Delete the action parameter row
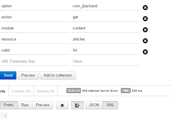171x122 pixels. click(x=145, y=19)
